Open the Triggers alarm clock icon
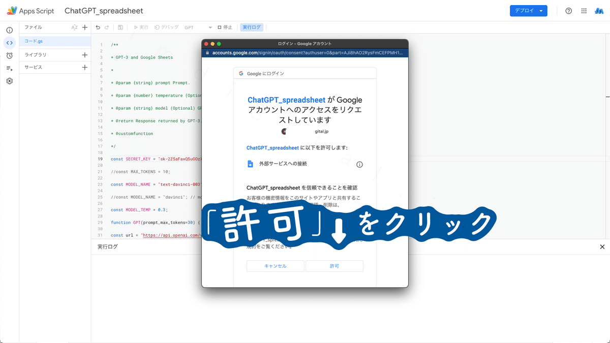This screenshot has width=610, height=343. point(9,55)
